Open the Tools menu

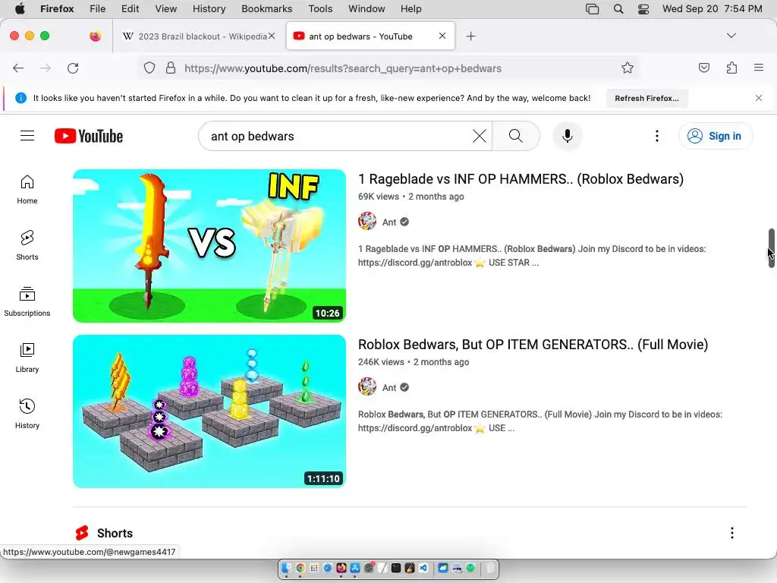[320, 9]
